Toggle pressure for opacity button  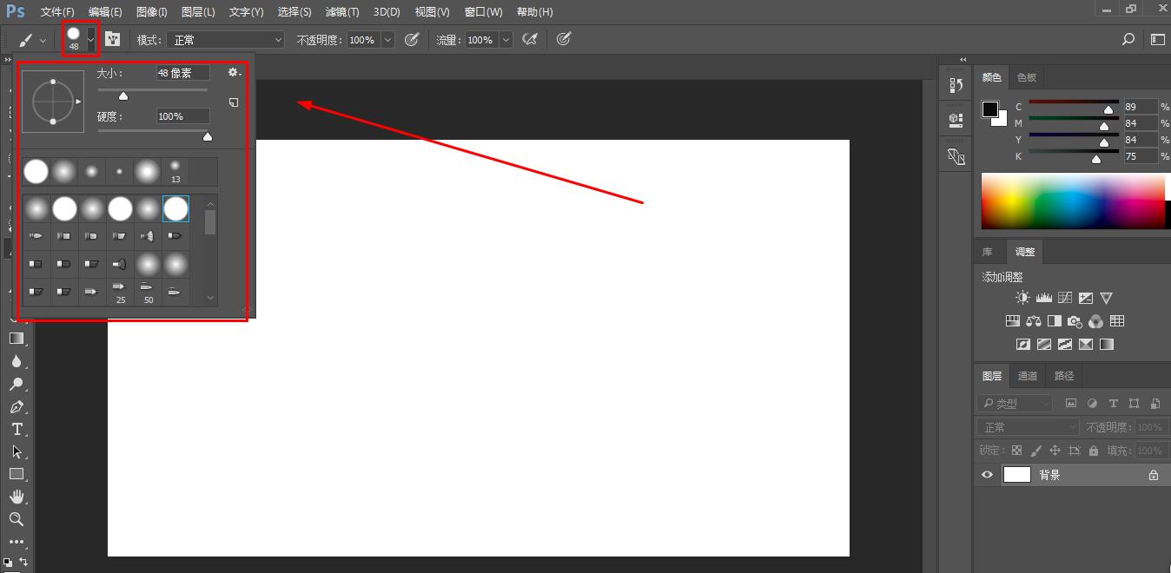coord(412,39)
